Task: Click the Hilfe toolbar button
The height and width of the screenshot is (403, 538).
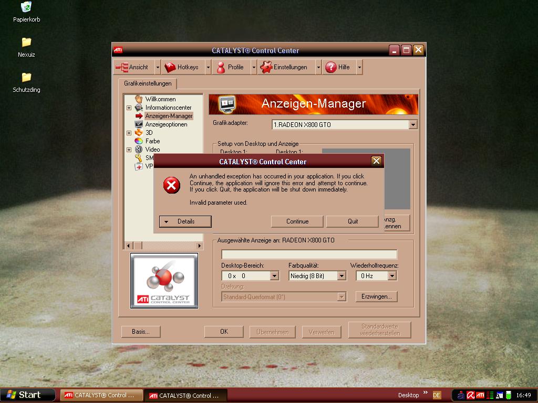Action: click(339, 67)
